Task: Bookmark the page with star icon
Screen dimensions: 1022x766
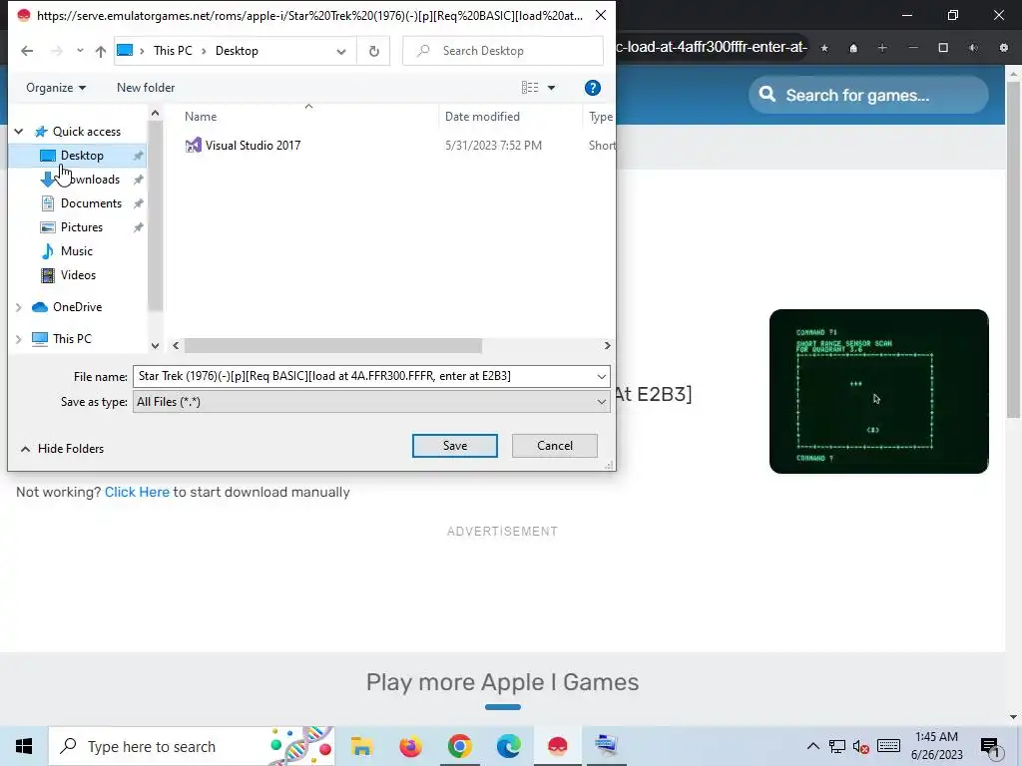Action: tap(824, 48)
